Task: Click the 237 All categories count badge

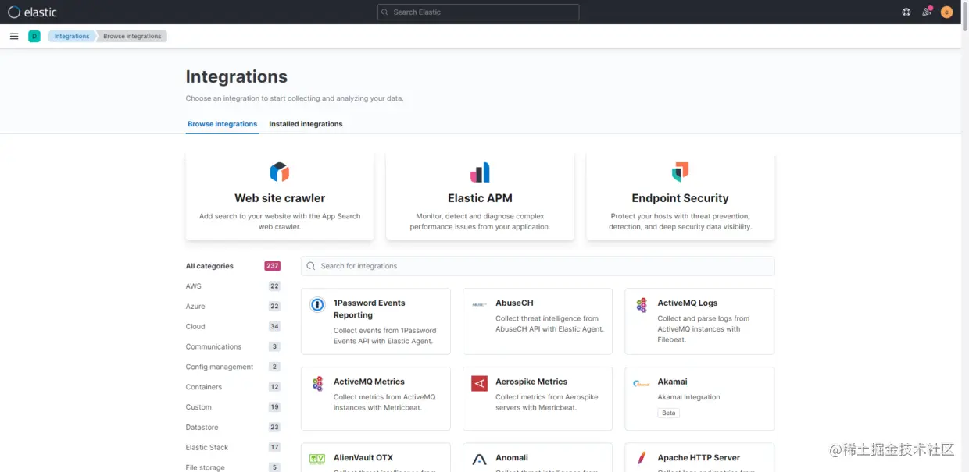Action: 272,266
